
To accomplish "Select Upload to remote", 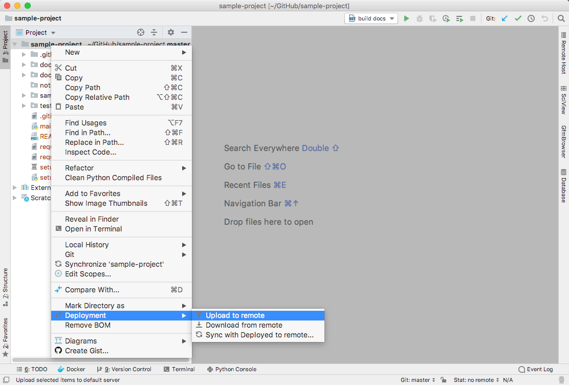I will tap(258, 315).
